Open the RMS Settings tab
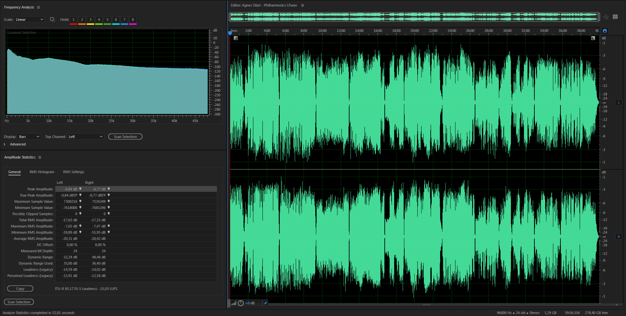The height and width of the screenshot is (316, 626). click(x=74, y=172)
